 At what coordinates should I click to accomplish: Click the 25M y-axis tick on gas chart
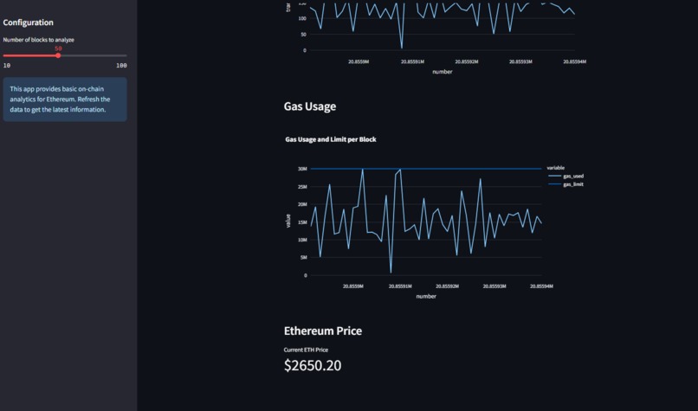click(x=302, y=187)
